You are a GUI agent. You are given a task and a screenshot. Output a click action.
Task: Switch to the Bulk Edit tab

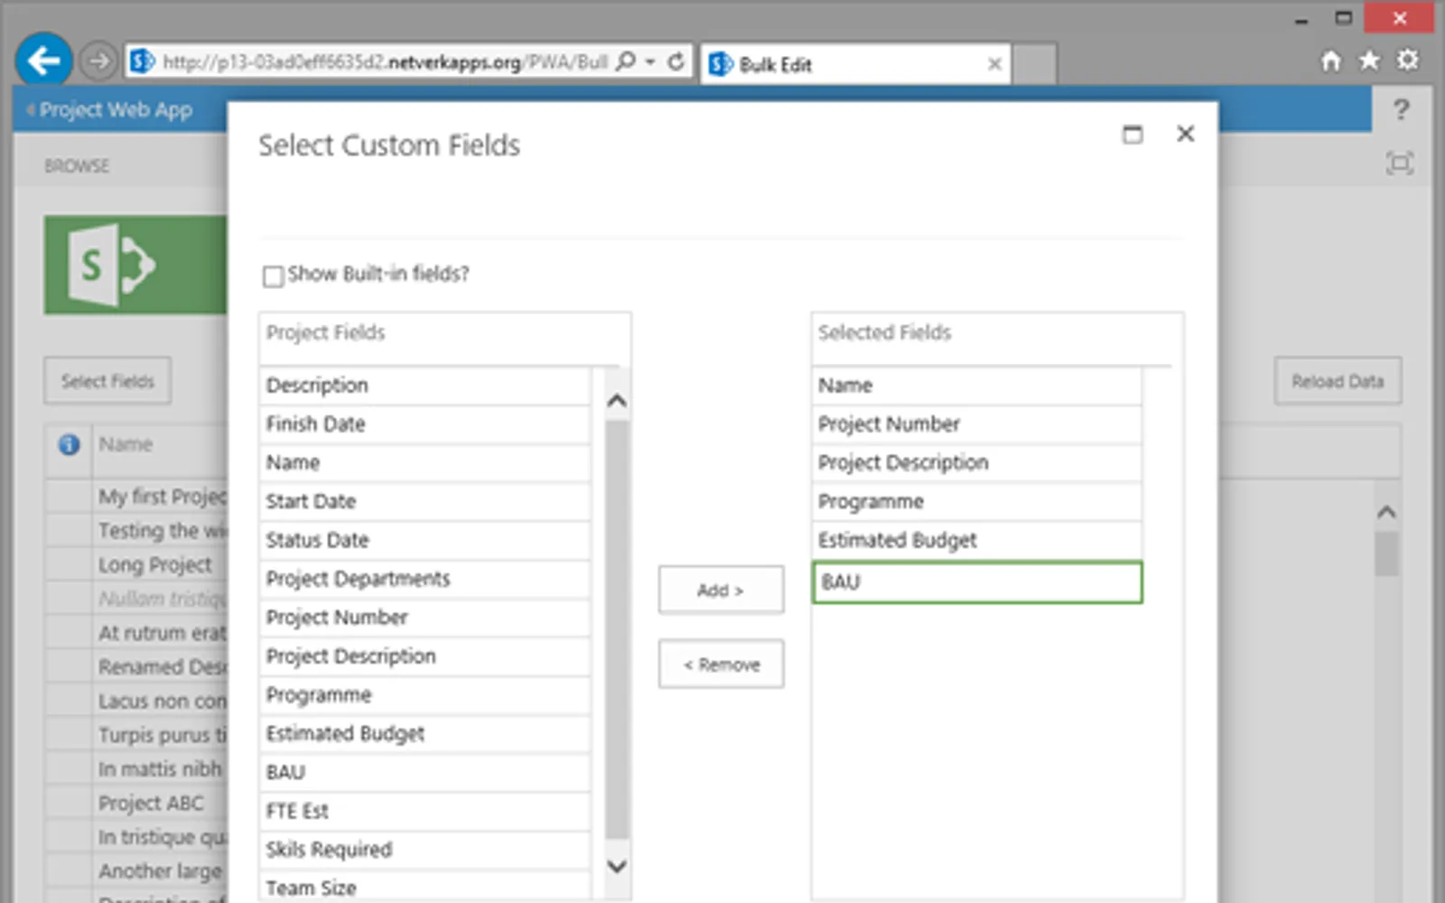coord(854,64)
